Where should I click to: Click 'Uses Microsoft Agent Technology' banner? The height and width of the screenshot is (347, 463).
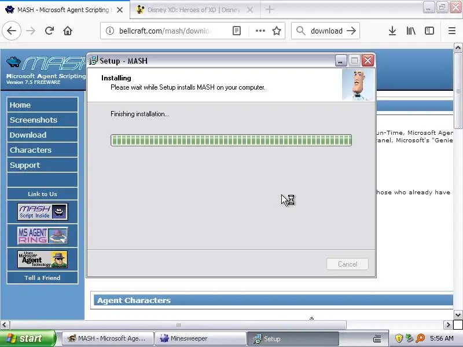(42, 259)
